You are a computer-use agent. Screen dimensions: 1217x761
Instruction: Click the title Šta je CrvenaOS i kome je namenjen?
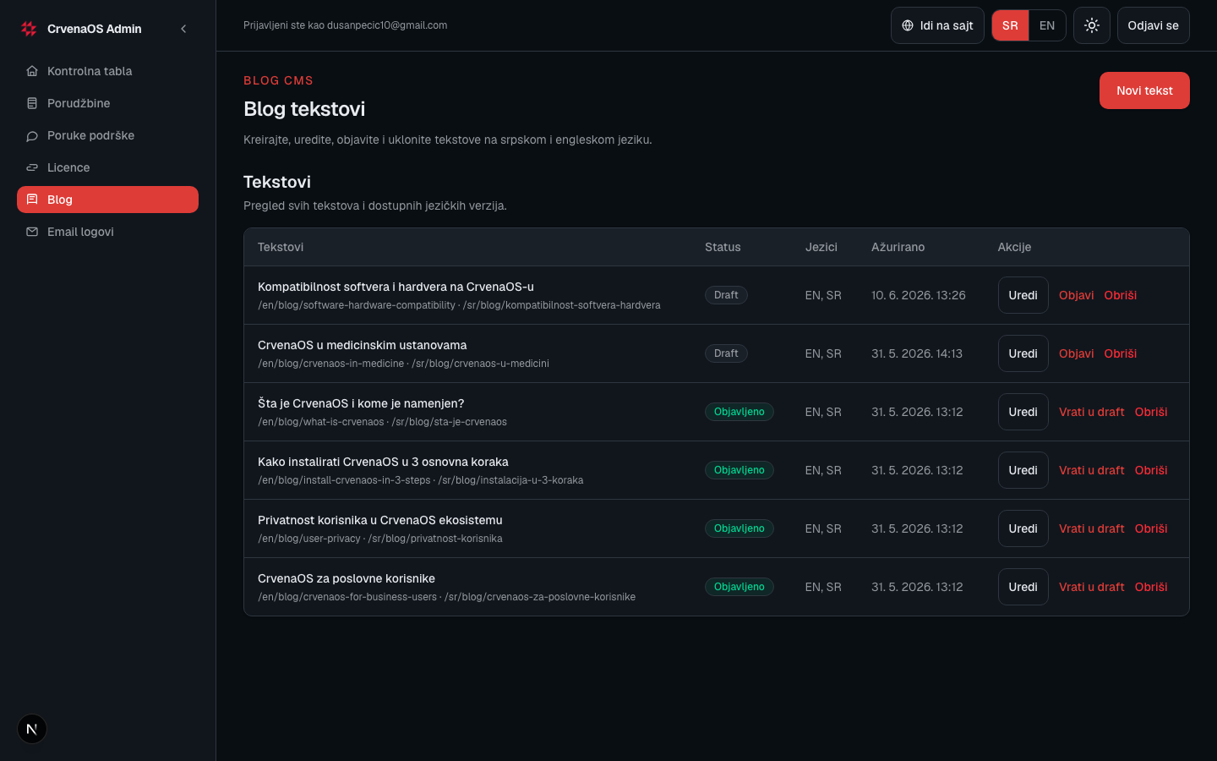point(361,403)
